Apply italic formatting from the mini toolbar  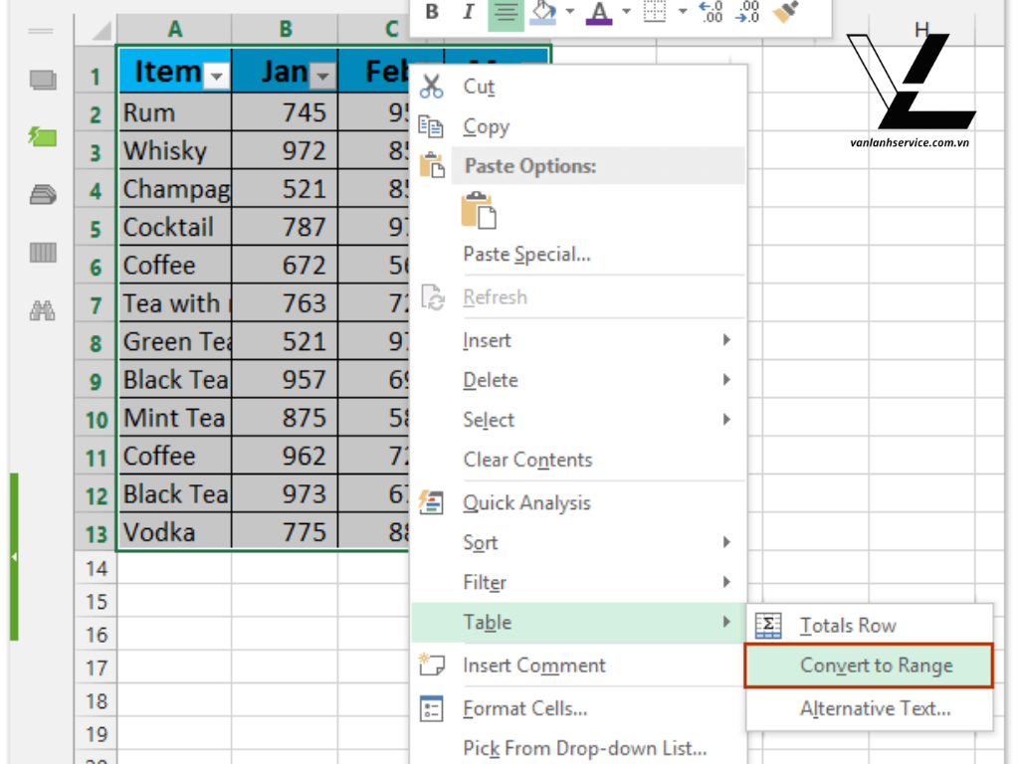point(468,13)
